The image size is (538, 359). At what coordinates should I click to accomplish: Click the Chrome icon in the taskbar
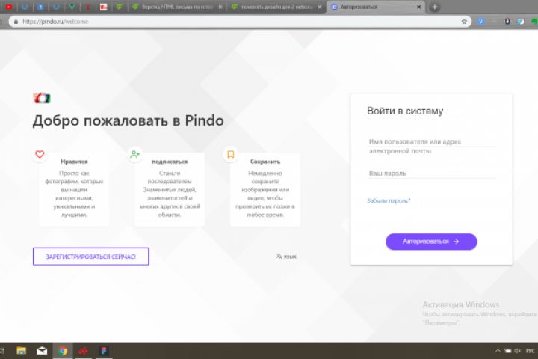[63, 351]
